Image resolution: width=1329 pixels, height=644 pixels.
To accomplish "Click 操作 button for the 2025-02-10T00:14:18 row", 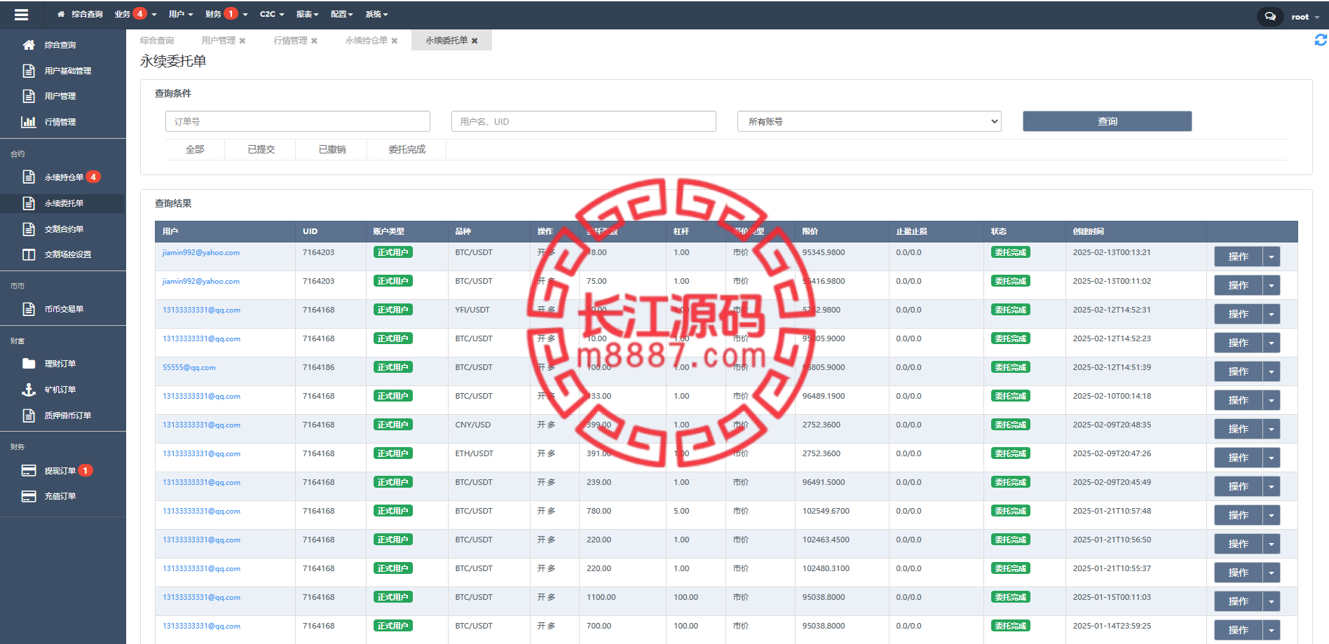I will pyautogui.click(x=1238, y=400).
